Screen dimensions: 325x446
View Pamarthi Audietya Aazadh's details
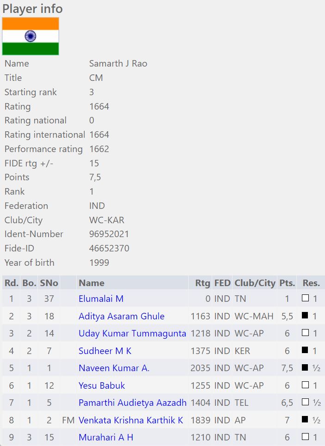coord(132,403)
